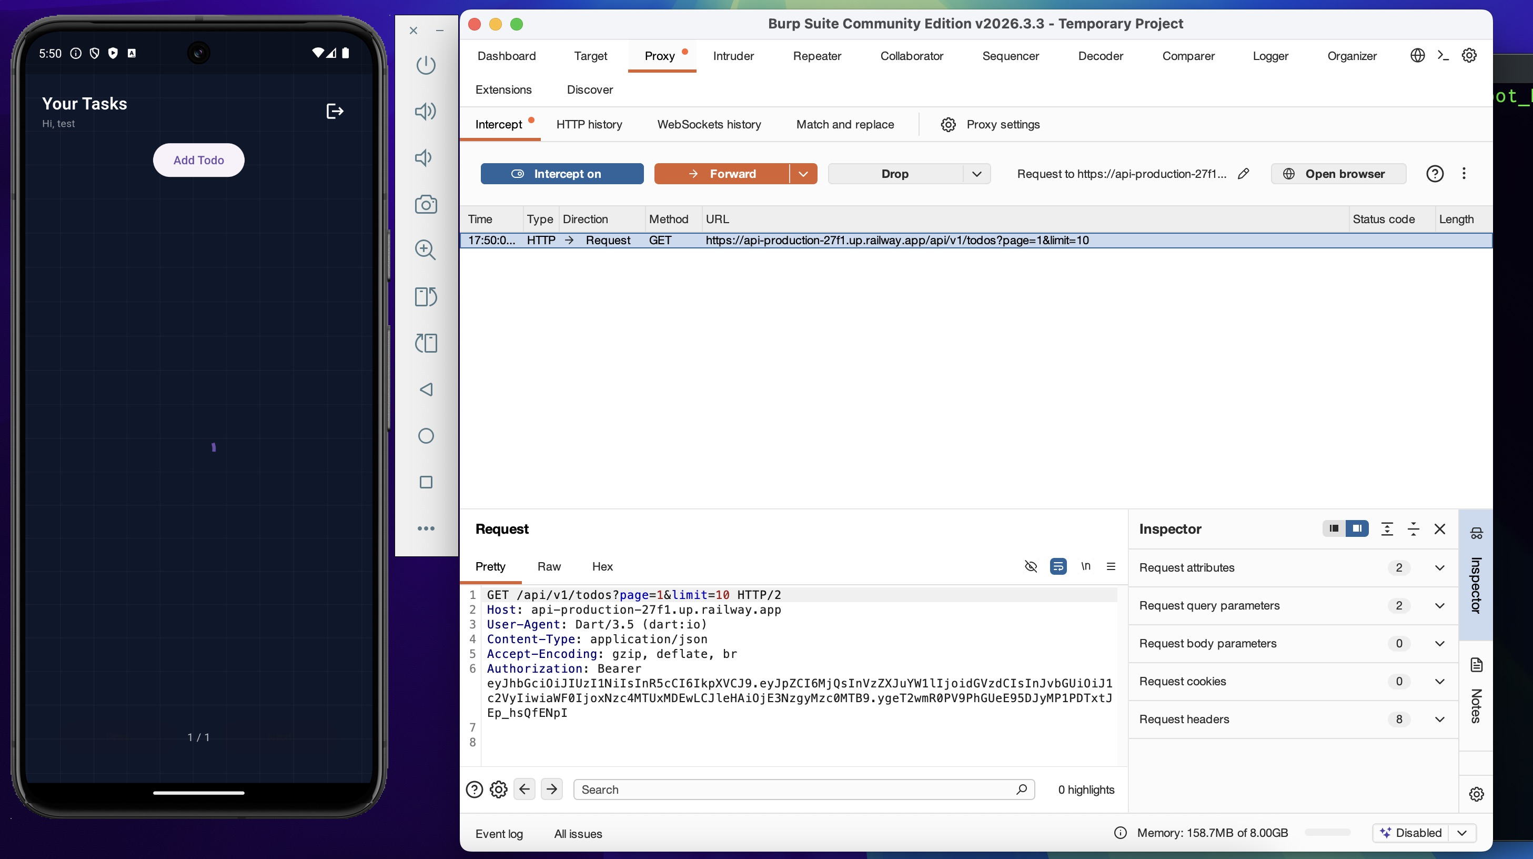The width and height of the screenshot is (1533, 859).
Task: Close the Inspector panel
Action: (1439, 528)
